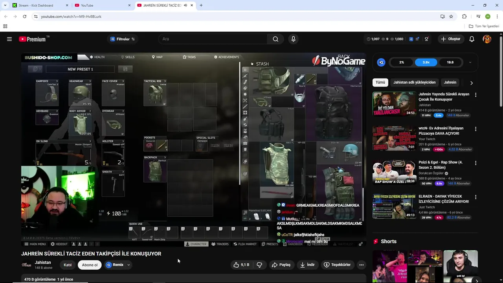This screenshot has height=283, width=503.
Task: Open the Filtreler filter button
Action: 122,39
